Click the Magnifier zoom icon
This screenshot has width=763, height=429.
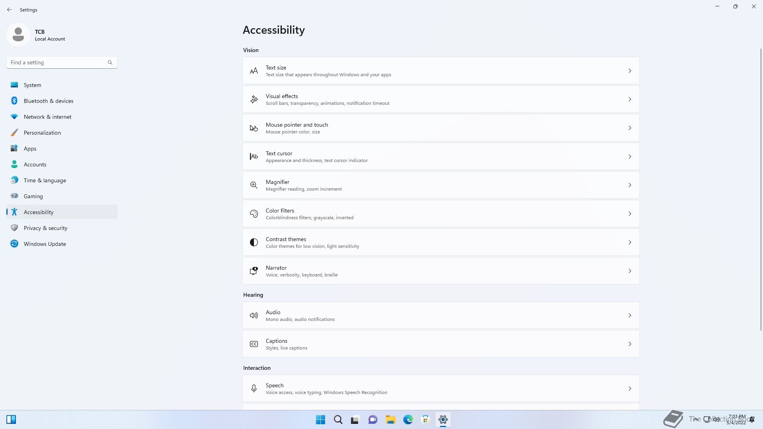pos(254,185)
